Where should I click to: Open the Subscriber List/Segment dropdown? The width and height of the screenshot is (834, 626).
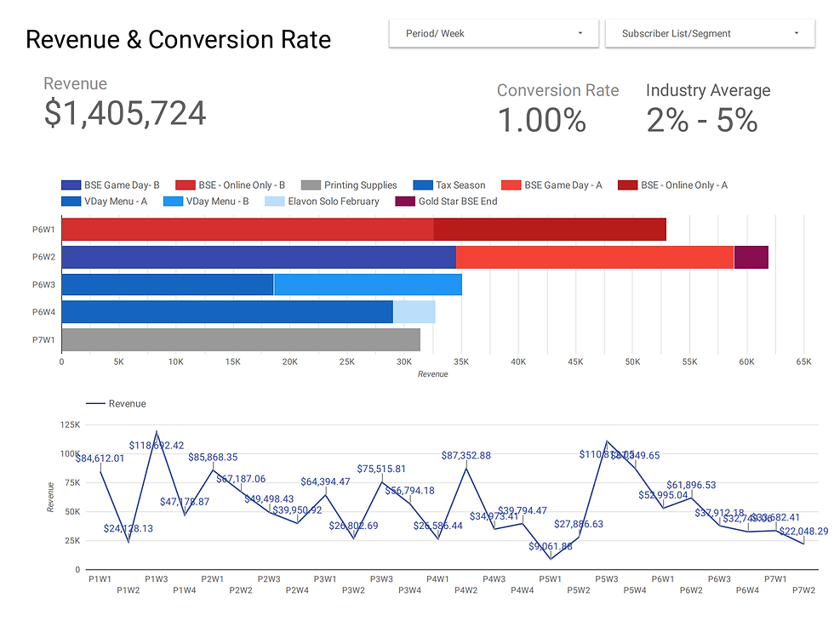tap(710, 33)
